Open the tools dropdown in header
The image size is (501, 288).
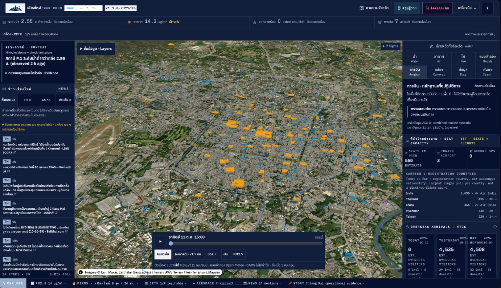pyautogui.click(x=467, y=8)
